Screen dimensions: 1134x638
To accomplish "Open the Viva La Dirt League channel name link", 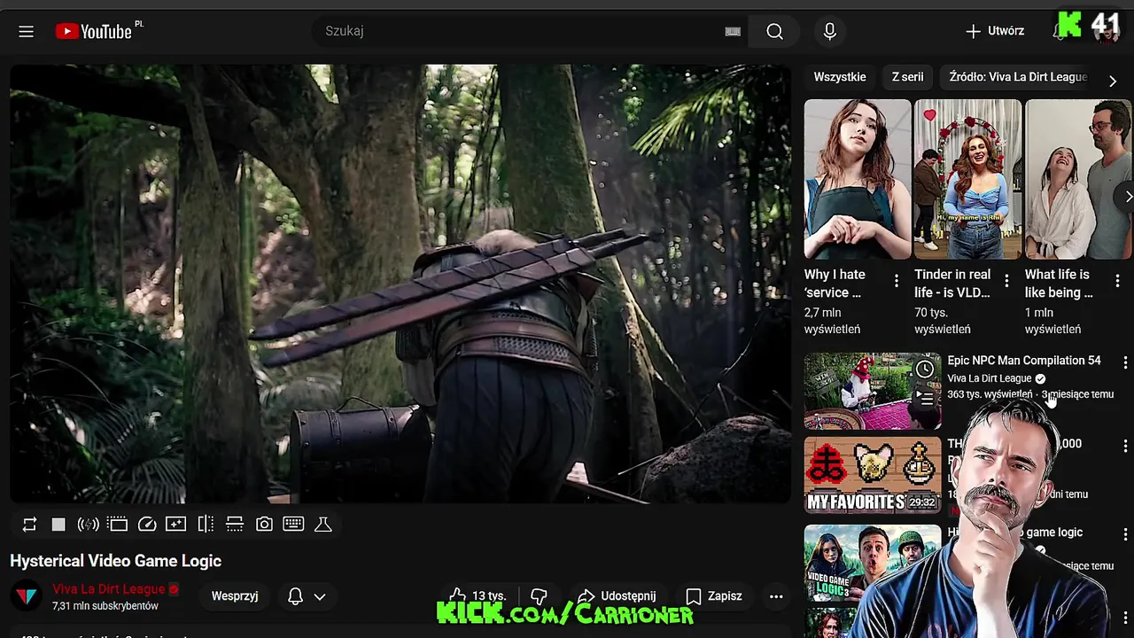I will click(108, 589).
